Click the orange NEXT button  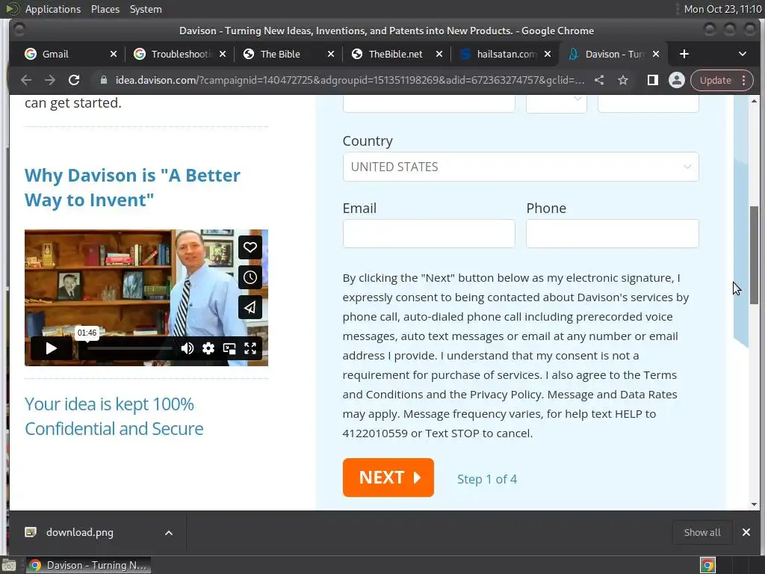tap(388, 478)
